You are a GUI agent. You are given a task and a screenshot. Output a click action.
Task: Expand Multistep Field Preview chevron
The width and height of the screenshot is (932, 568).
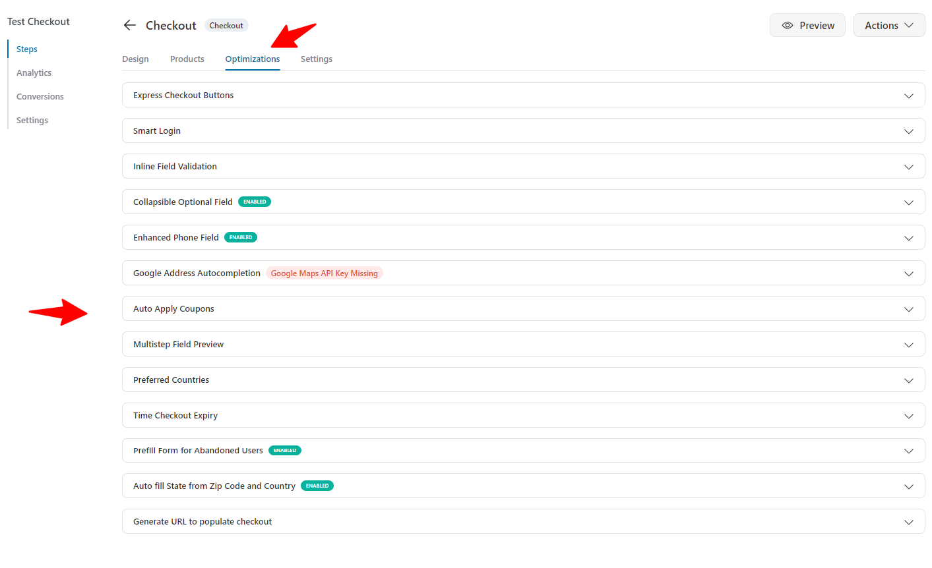(909, 345)
